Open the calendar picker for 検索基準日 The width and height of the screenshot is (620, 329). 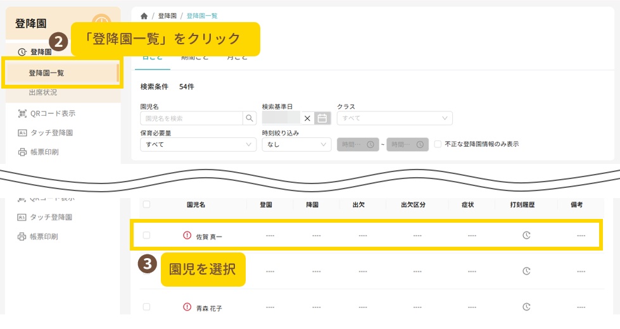[x=322, y=118]
